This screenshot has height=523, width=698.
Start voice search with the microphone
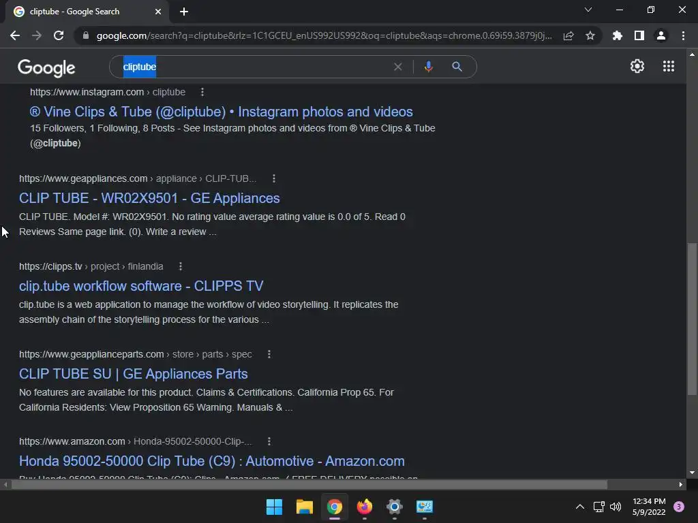pos(428,67)
